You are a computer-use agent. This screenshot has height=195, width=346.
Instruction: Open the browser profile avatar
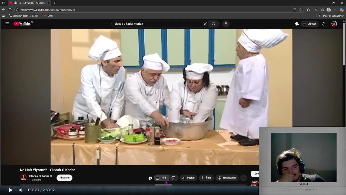(329, 10)
